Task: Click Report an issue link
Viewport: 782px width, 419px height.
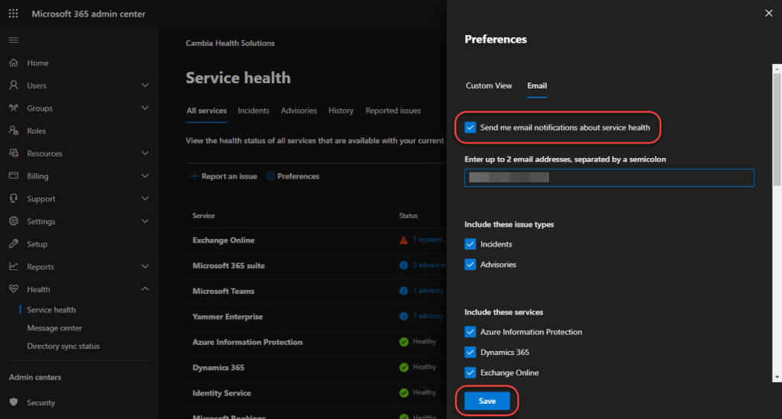Action: click(x=223, y=176)
